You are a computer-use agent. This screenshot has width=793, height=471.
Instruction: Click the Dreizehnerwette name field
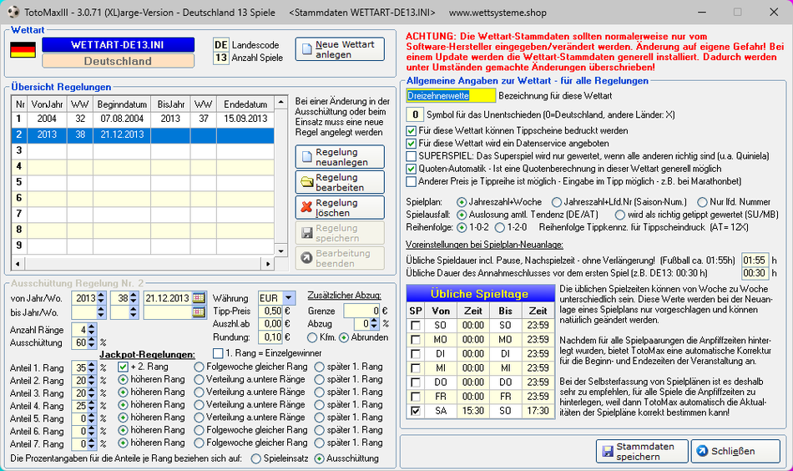[451, 95]
